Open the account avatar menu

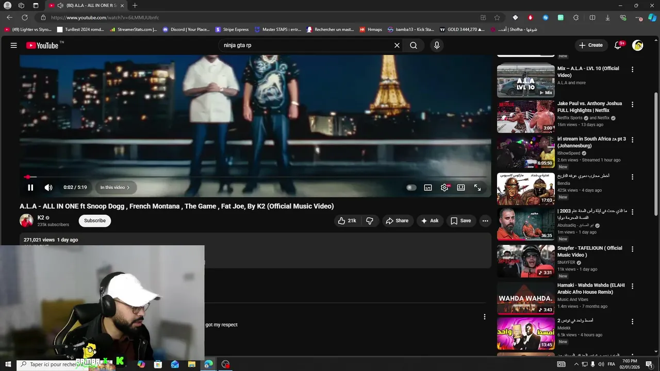(x=638, y=45)
